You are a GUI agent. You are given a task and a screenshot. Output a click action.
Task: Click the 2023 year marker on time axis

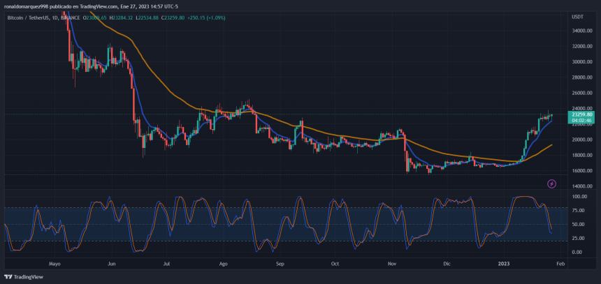point(504,265)
